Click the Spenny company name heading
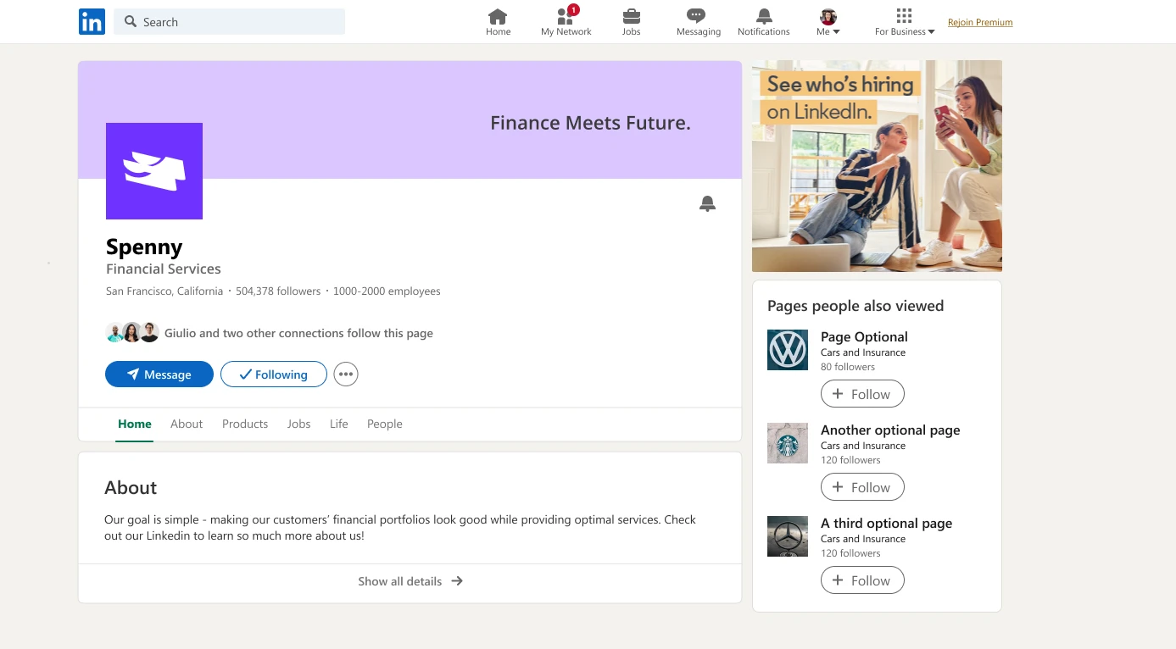This screenshot has width=1176, height=649. tap(144, 247)
